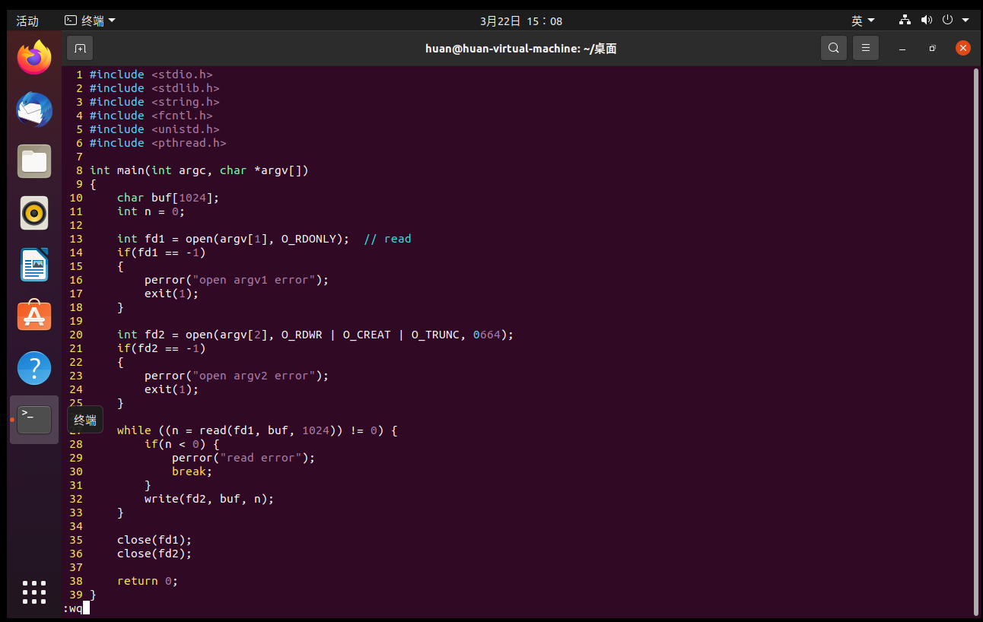Image resolution: width=983 pixels, height=622 pixels.
Task: Click 'perror("open argv2 error");' line
Action: click(x=237, y=376)
